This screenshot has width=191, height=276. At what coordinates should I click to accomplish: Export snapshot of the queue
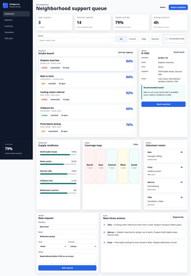pos(178,7)
